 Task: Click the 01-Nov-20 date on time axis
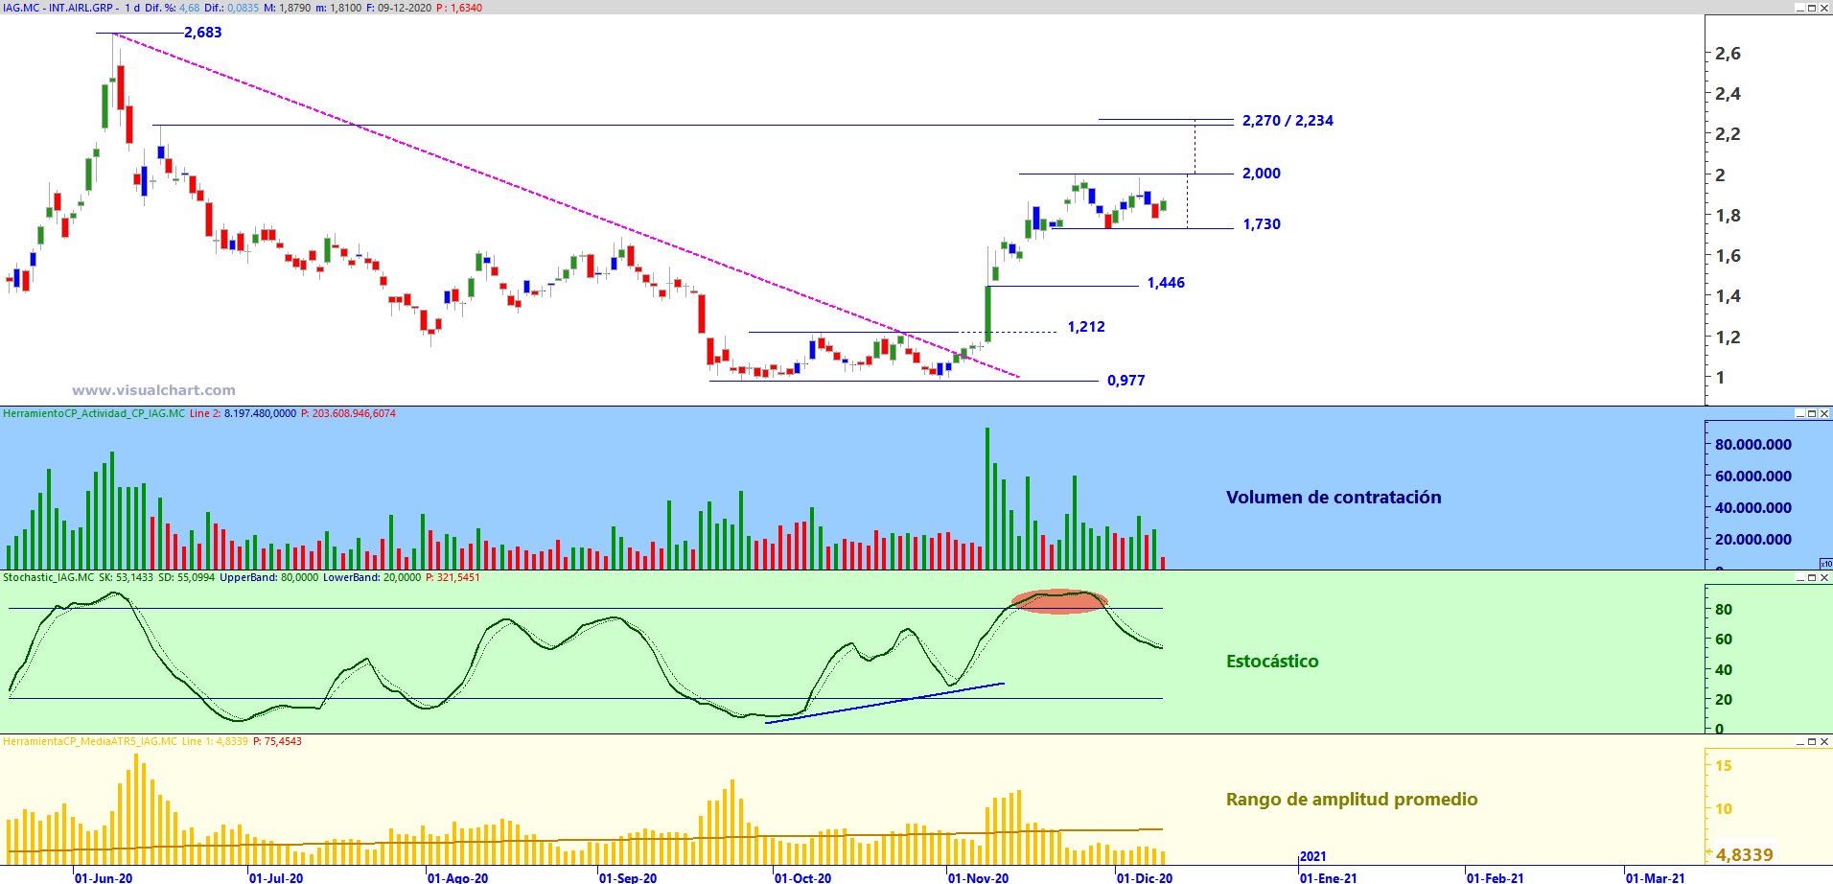click(x=978, y=877)
